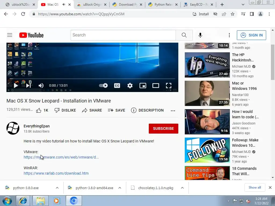Click the search magnifier button

click(184, 35)
